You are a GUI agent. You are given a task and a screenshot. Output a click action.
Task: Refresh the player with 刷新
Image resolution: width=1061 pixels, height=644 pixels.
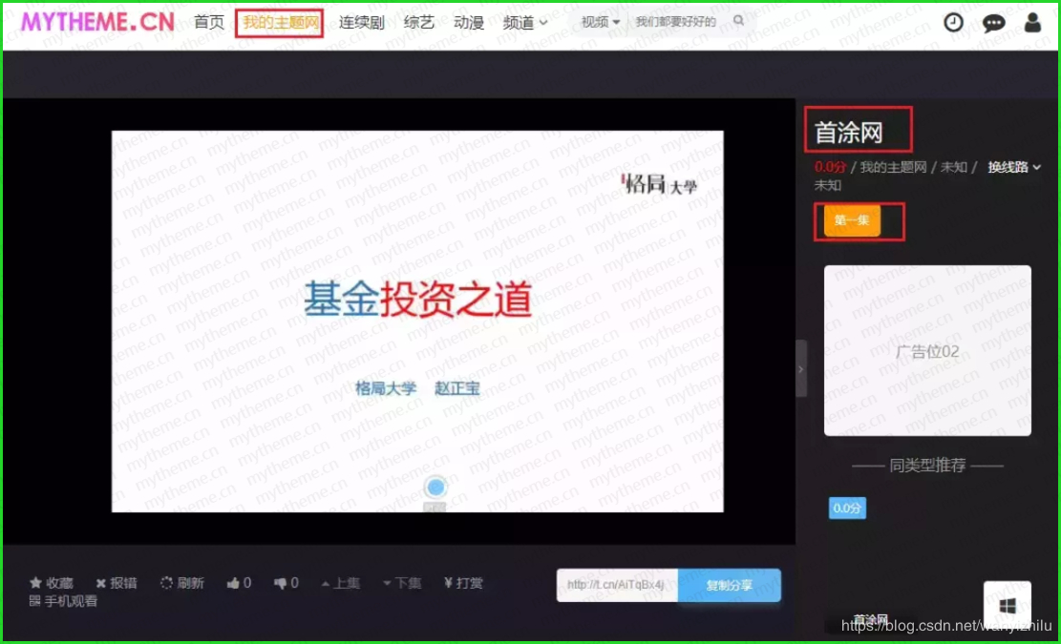pyautogui.click(x=182, y=583)
